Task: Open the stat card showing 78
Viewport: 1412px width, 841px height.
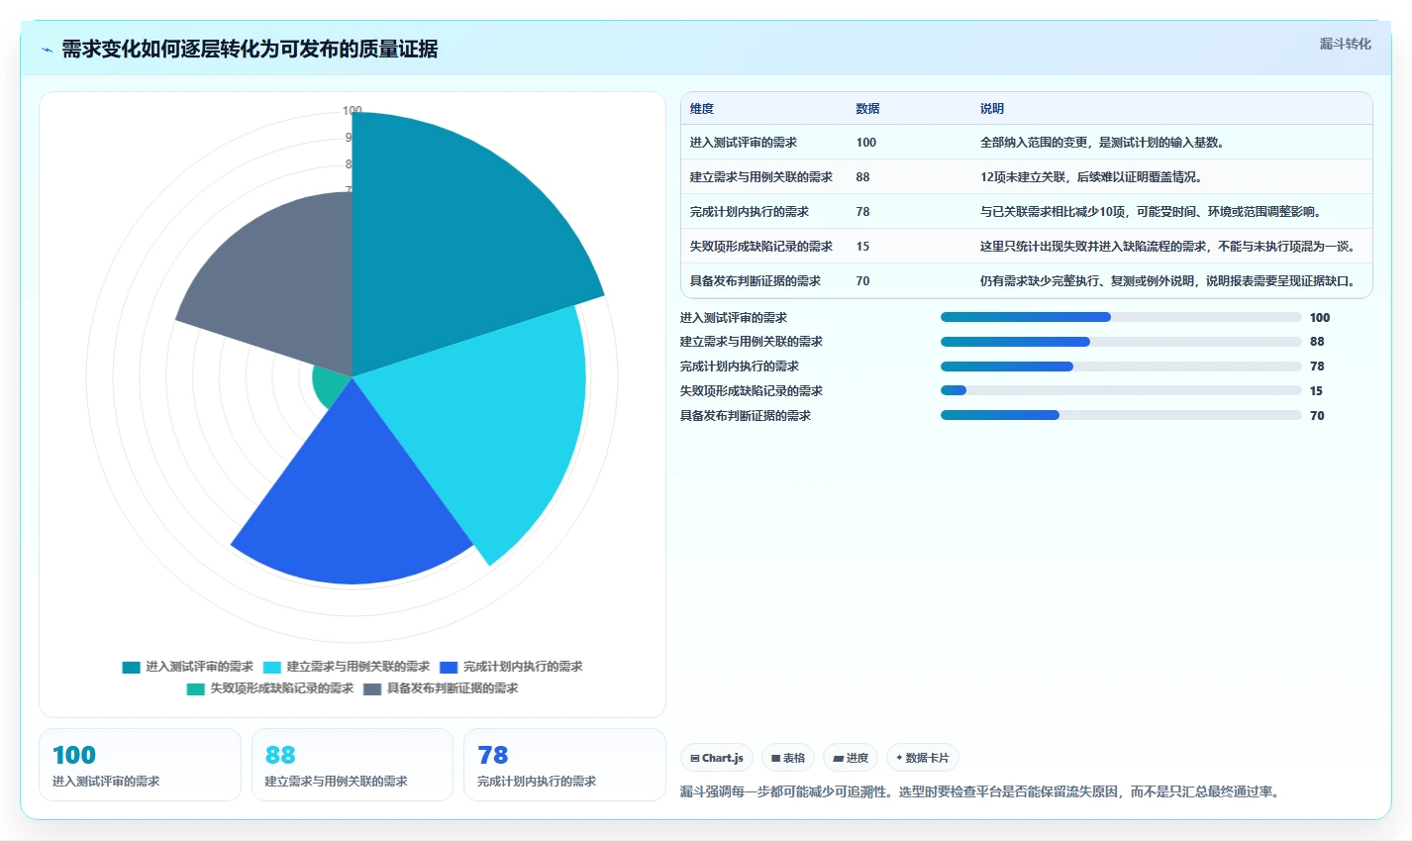Action: [564, 765]
